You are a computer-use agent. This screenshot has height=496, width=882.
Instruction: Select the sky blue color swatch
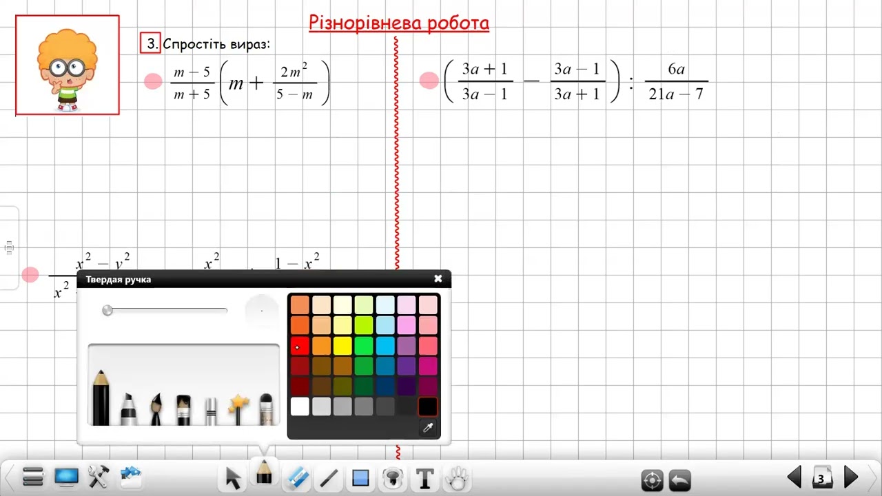pyautogui.click(x=385, y=346)
